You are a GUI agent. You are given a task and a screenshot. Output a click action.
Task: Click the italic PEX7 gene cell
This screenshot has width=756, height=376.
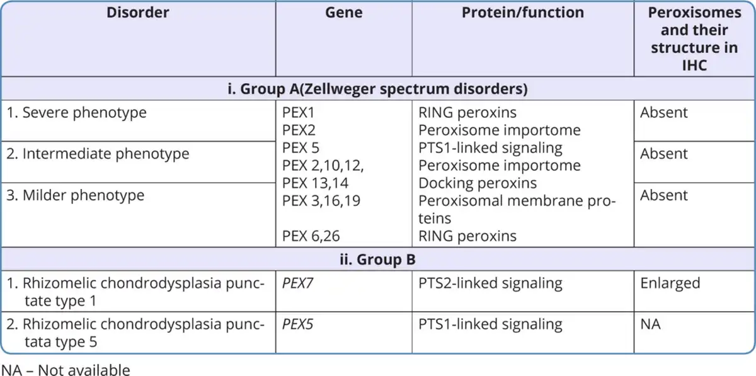click(298, 283)
